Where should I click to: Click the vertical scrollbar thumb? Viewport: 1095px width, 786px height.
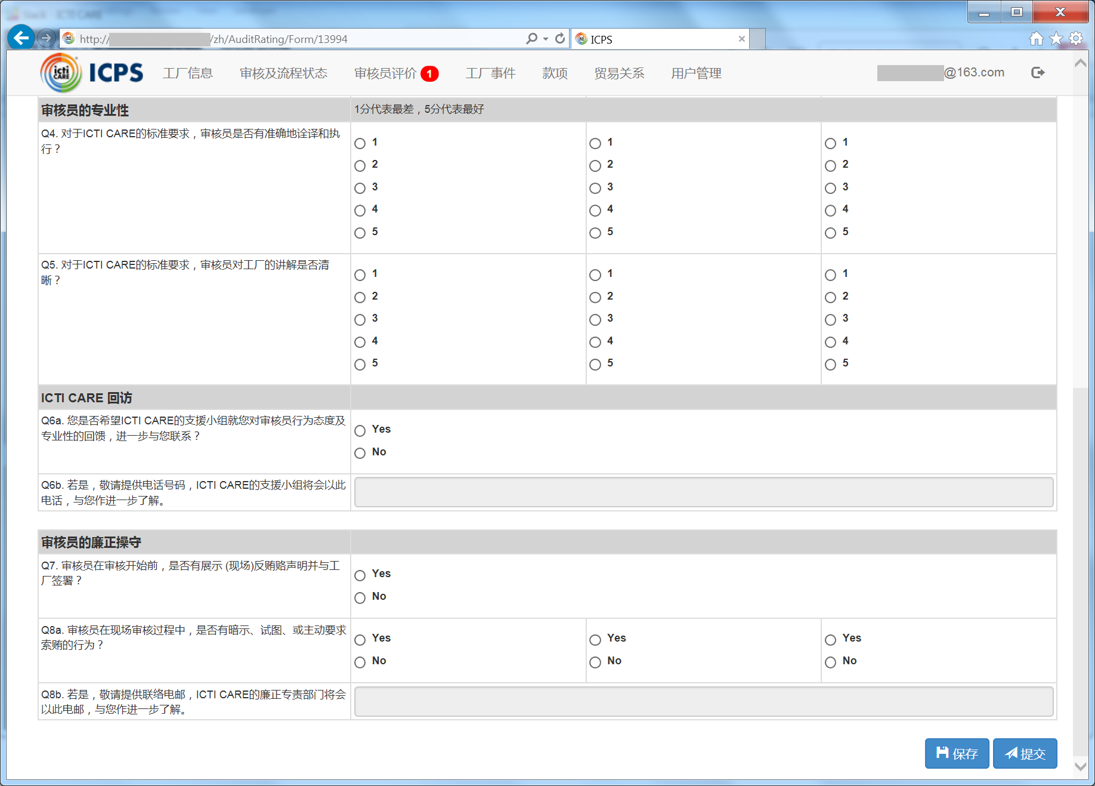(x=1080, y=572)
